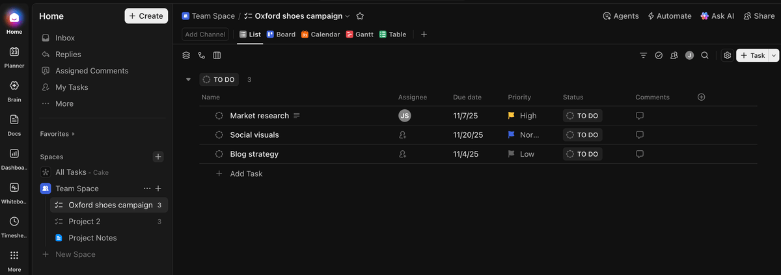781x275 pixels.
Task: Open the assignees filter icon
Action: pyautogui.click(x=674, y=56)
